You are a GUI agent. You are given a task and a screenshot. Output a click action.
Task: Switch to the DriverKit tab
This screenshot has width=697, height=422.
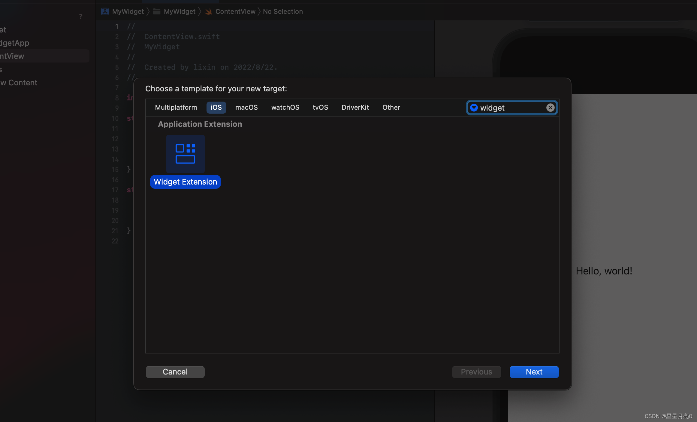355,107
